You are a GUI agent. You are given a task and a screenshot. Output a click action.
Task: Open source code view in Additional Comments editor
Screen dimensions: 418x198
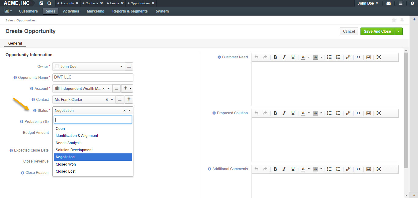[358, 169]
